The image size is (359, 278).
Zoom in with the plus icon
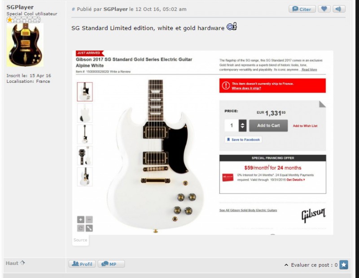coord(81,220)
